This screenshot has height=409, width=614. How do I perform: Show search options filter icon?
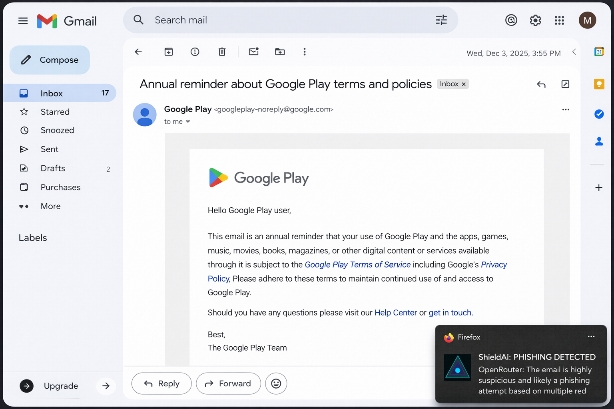(x=441, y=20)
